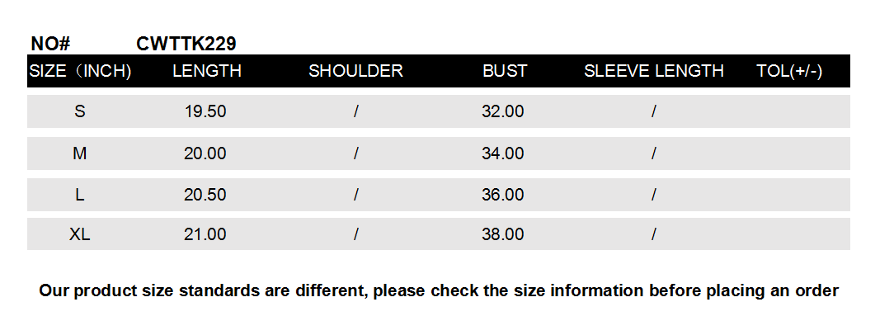
Task: Select the 38.00 bust value
Action: click(x=503, y=235)
